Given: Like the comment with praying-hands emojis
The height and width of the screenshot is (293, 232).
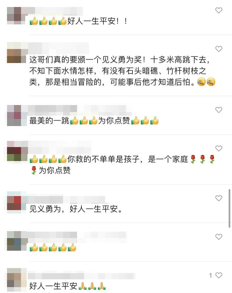Looking at the screenshot, I should [x=219, y=275].
